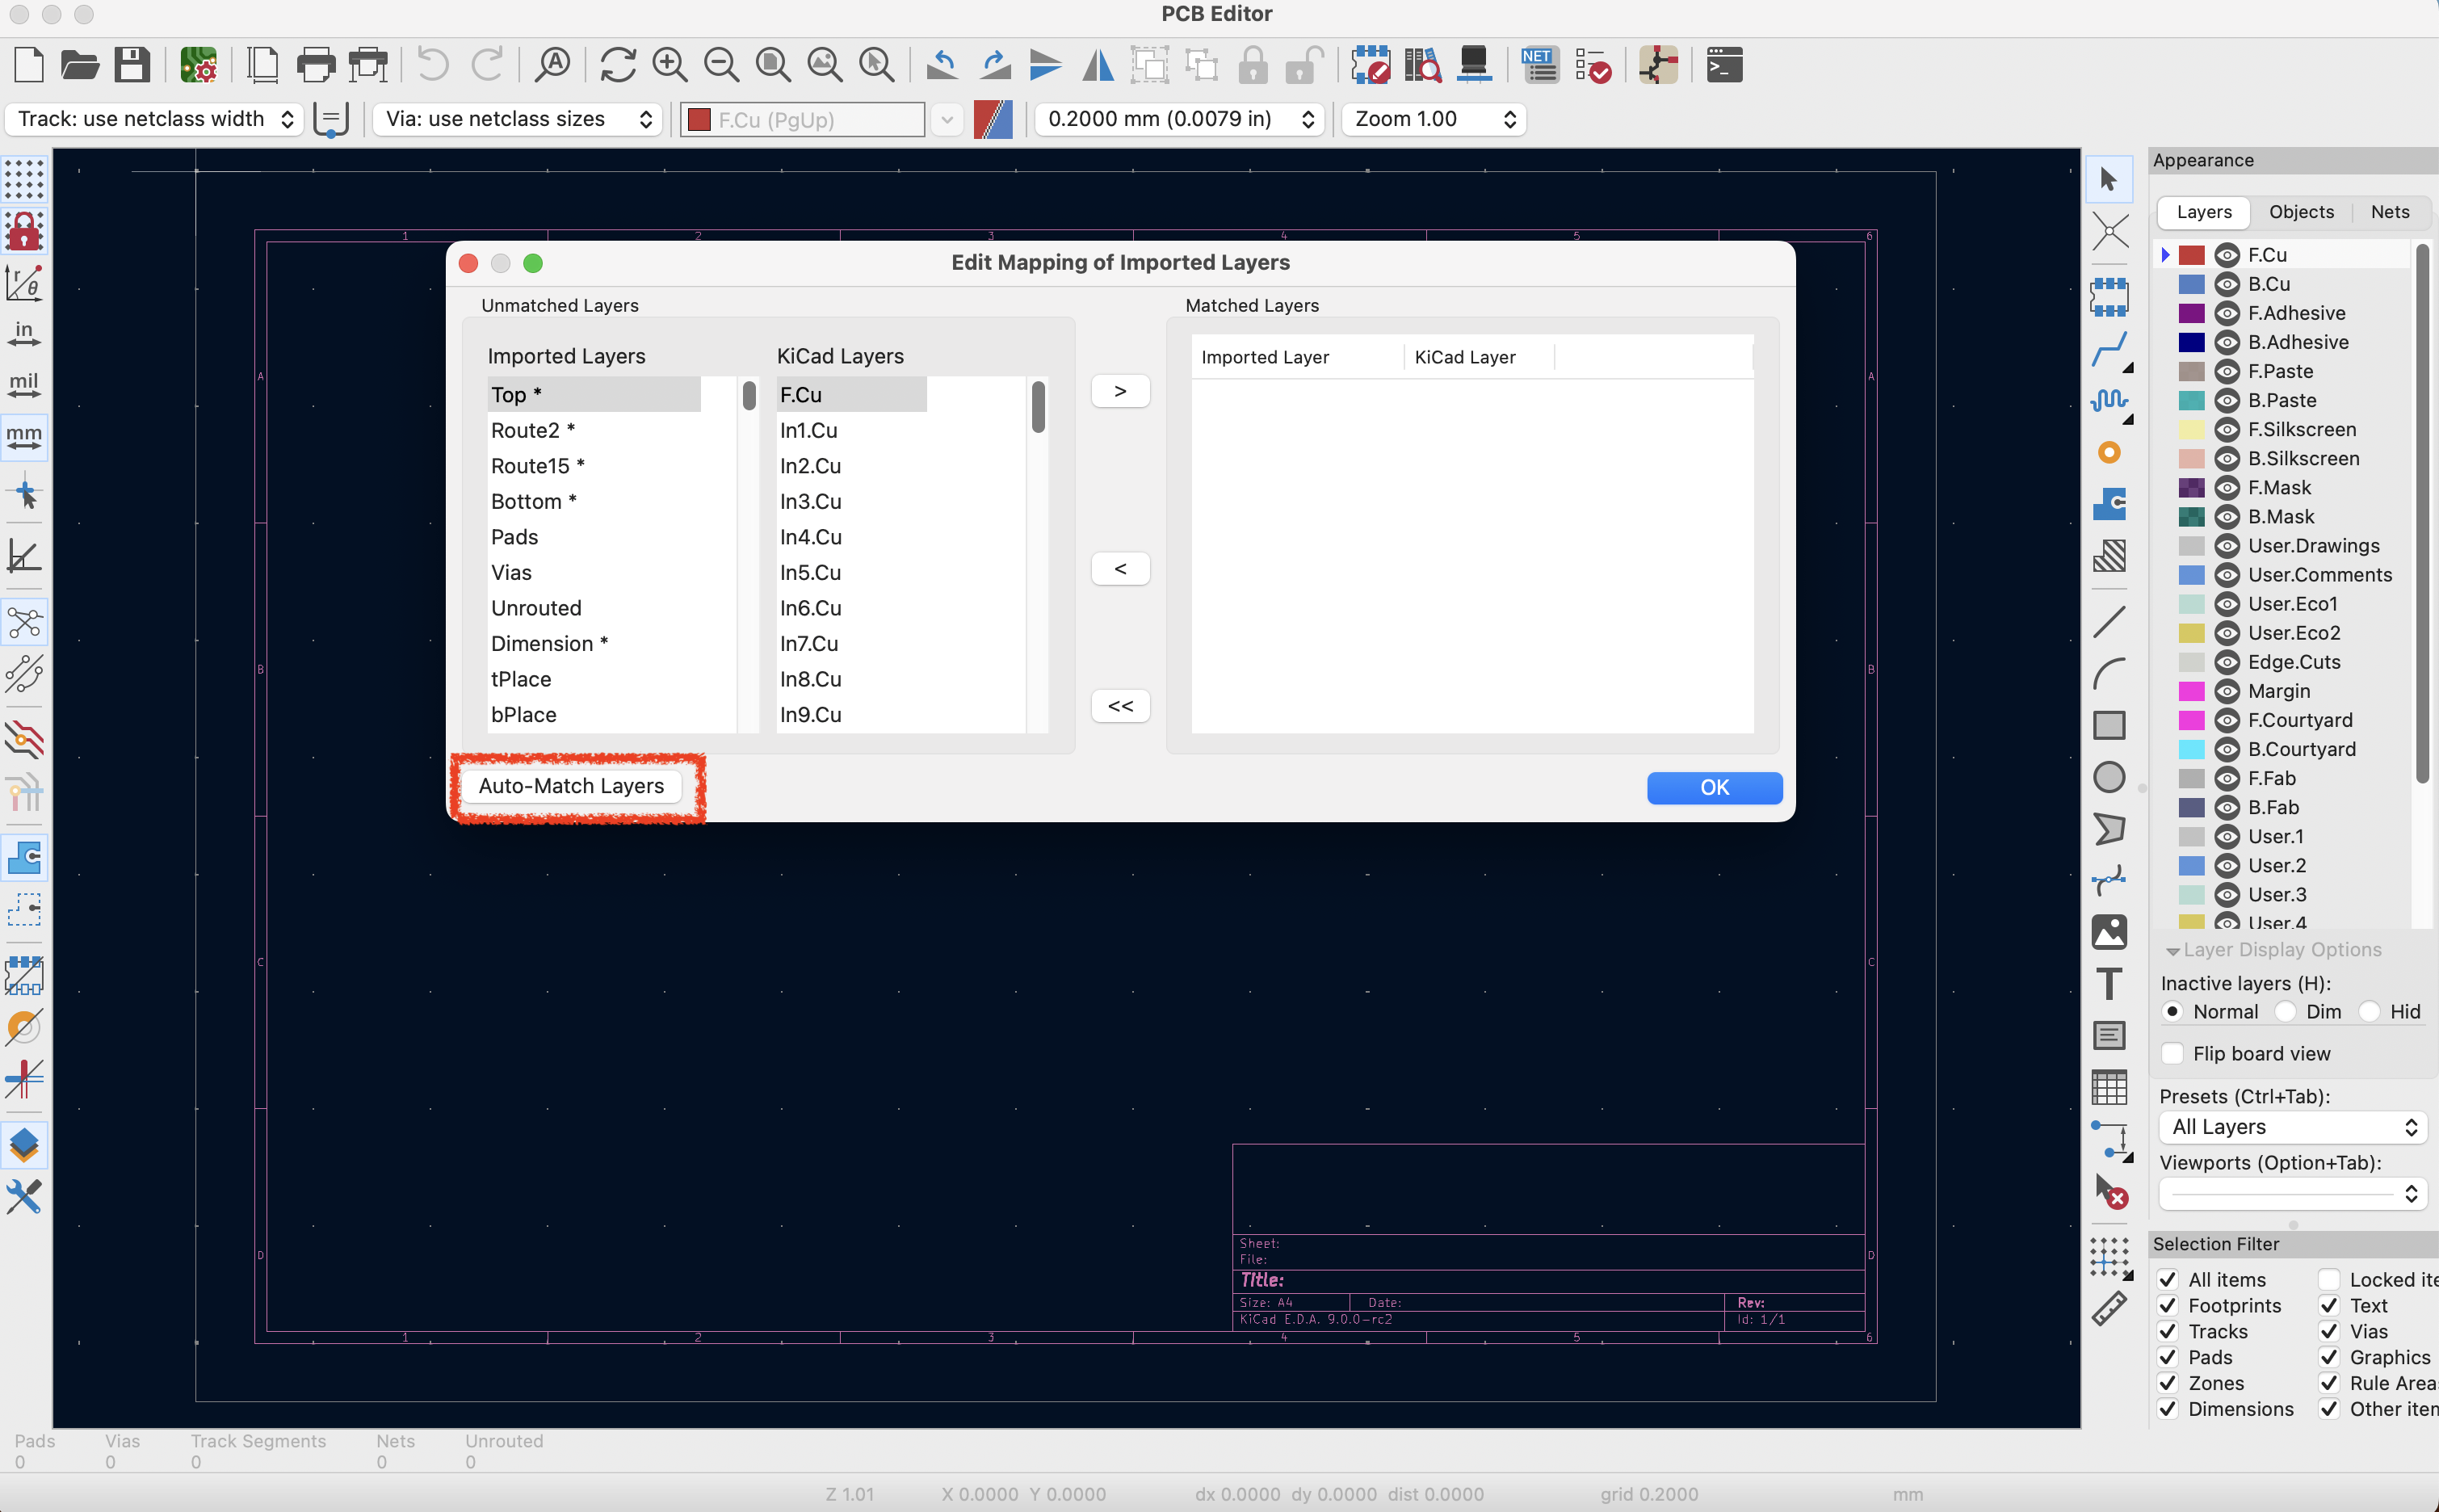
Task: Open the All Layers presets dropdown
Action: [2293, 1127]
